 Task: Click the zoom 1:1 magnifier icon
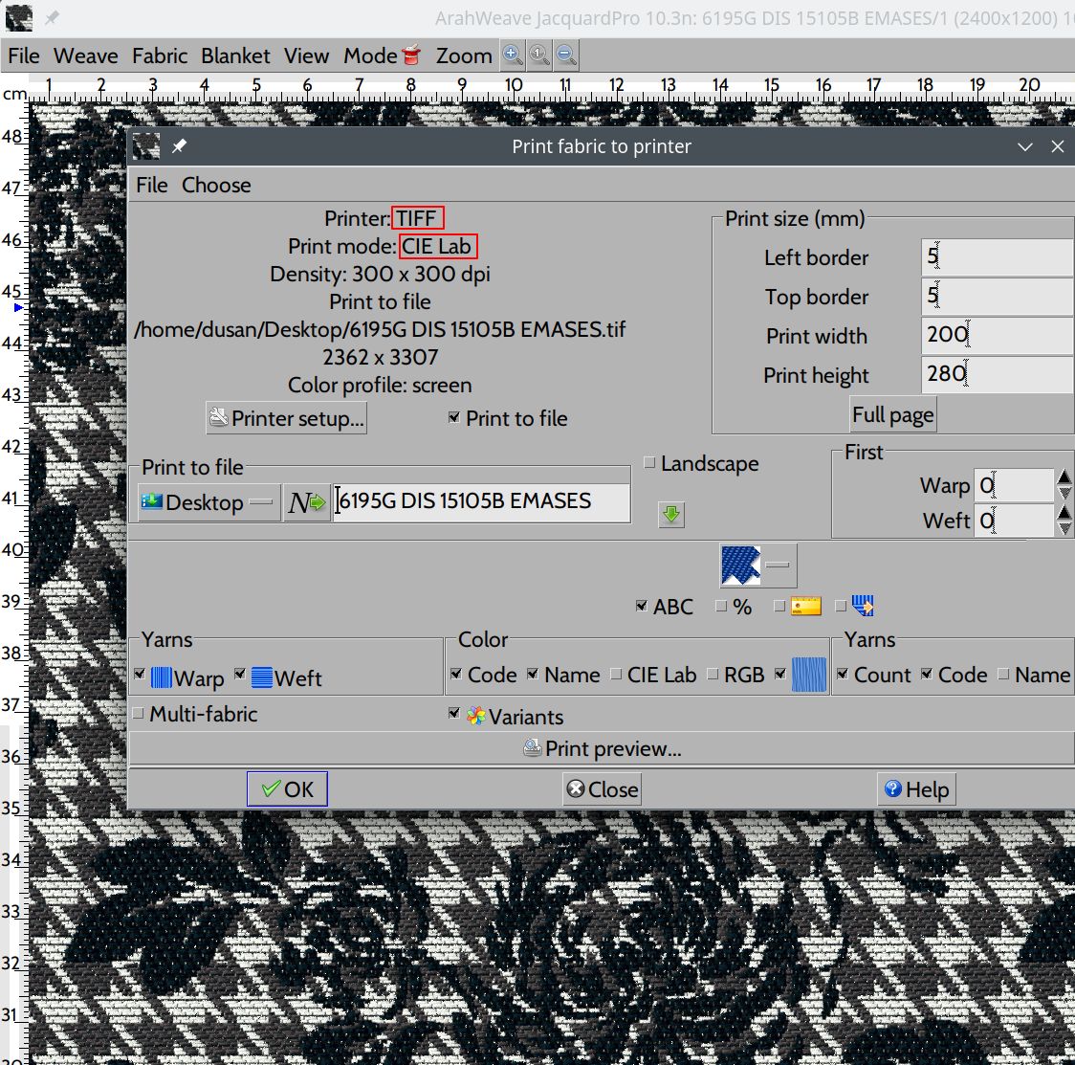tap(539, 55)
